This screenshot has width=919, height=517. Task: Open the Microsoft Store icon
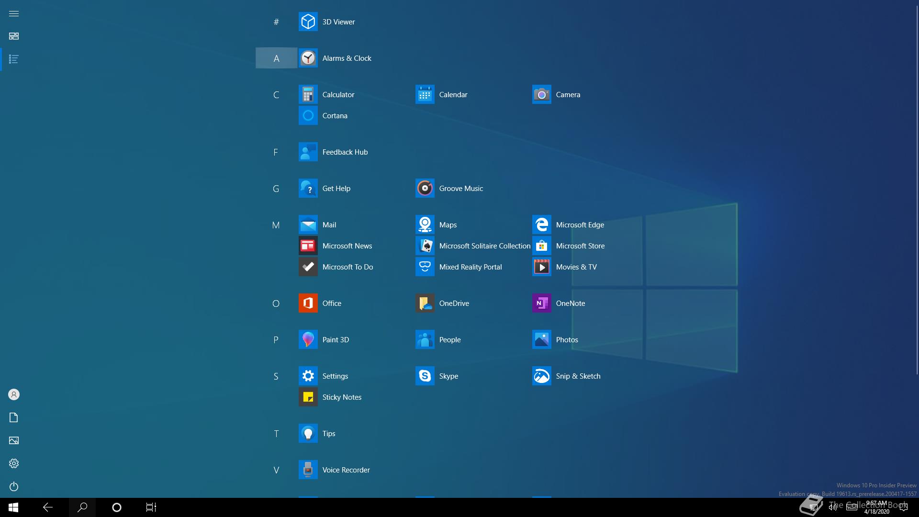(x=541, y=246)
